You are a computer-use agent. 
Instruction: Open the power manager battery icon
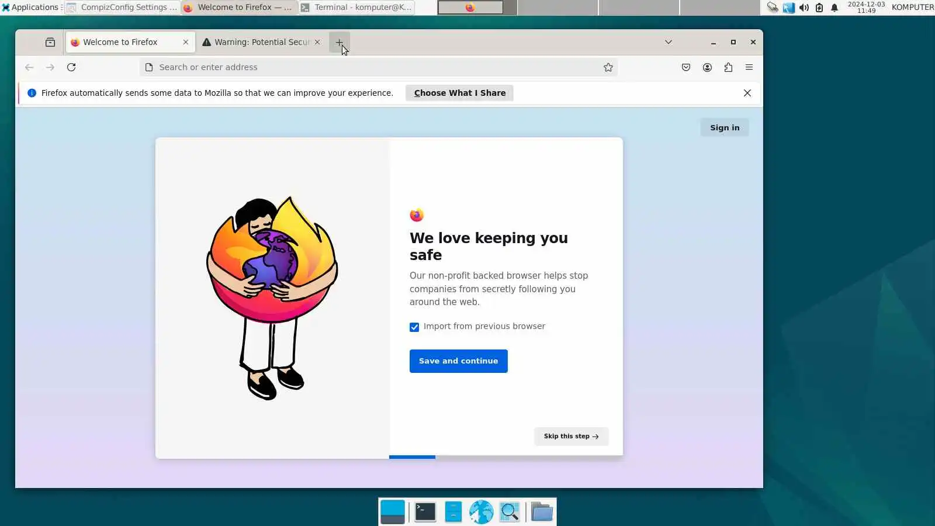[x=819, y=8]
